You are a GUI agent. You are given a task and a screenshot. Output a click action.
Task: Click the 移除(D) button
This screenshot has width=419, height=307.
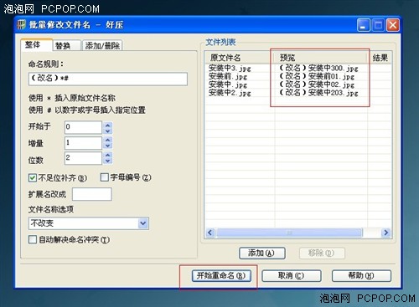click(x=322, y=253)
